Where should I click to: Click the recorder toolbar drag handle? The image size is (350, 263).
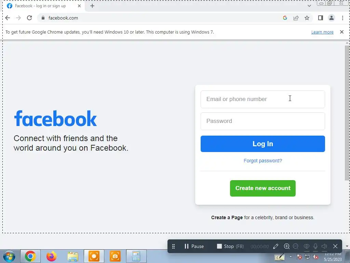point(173,247)
